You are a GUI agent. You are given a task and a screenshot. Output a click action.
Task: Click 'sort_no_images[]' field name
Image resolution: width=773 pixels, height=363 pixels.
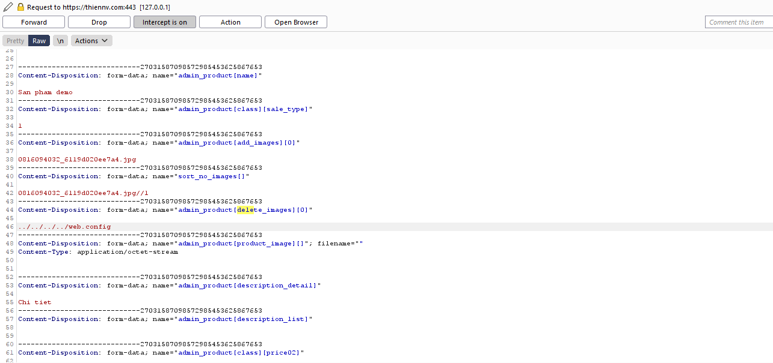click(211, 176)
